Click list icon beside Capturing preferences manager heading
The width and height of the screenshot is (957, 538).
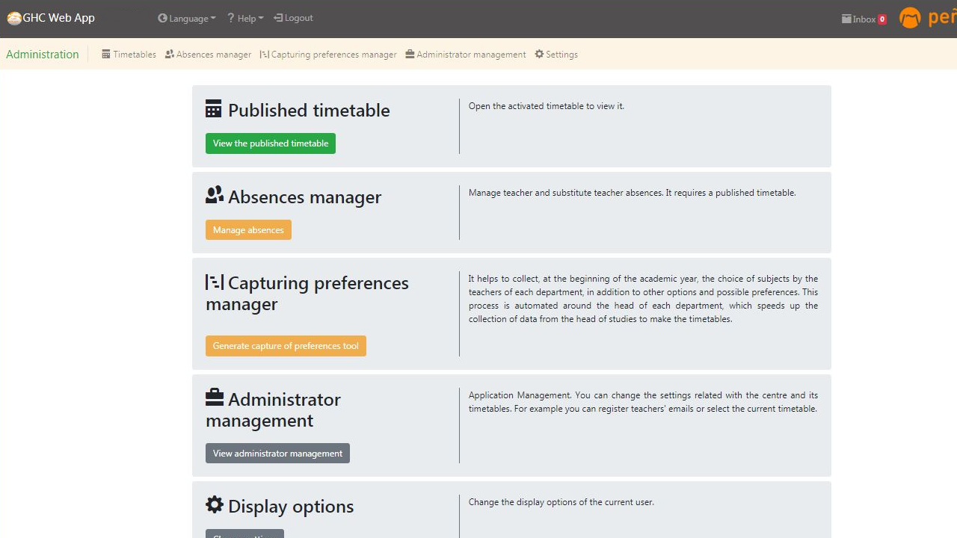pyautogui.click(x=215, y=282)
